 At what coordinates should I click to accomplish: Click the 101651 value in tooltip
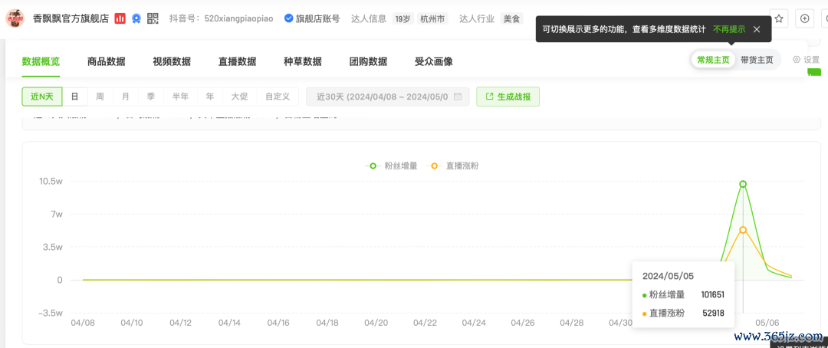712,294
